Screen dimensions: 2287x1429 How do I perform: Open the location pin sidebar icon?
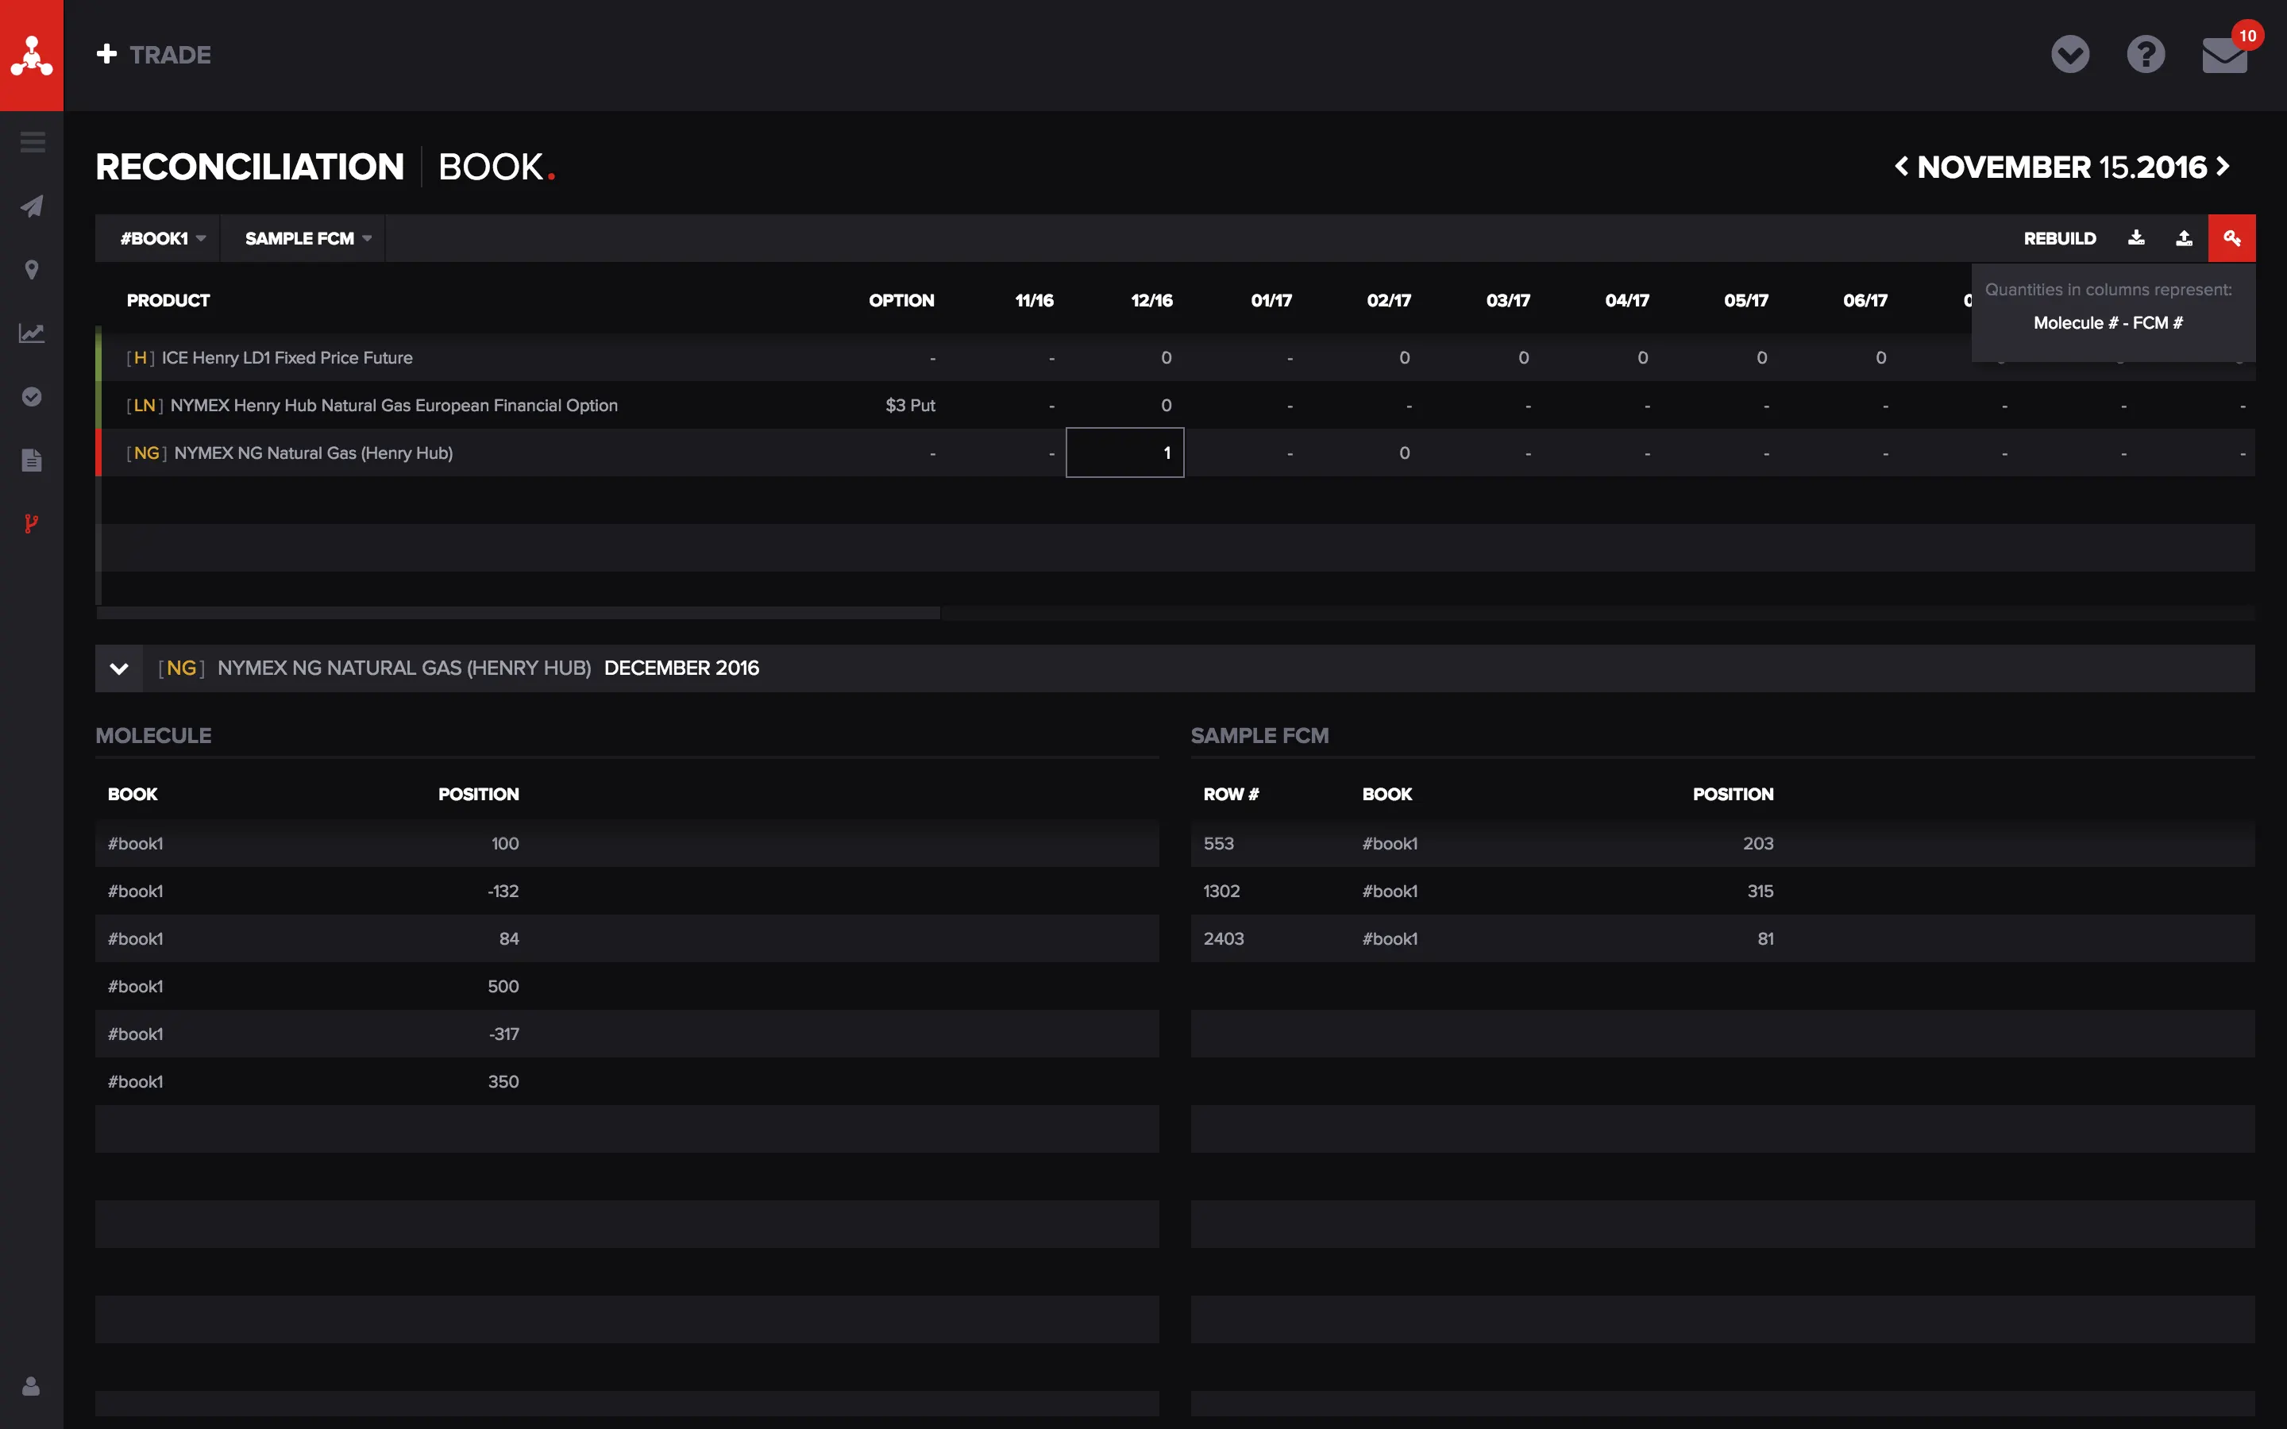tap(32, 270)
